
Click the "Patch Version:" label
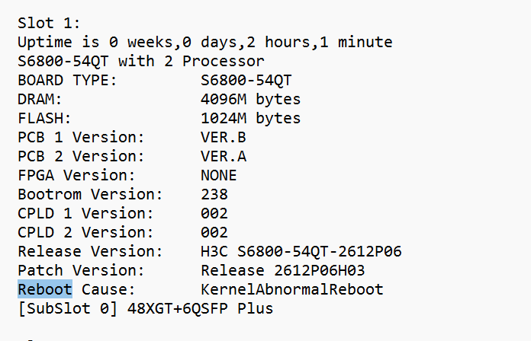click(x=81, y=270)
